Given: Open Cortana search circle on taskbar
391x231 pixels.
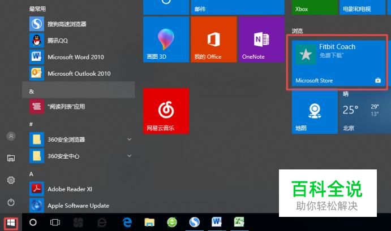Looking at the screenshot, I should (x=33, y=223).
